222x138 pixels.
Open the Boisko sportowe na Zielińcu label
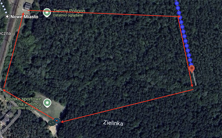pyautogui.click(x=24, y=101)
